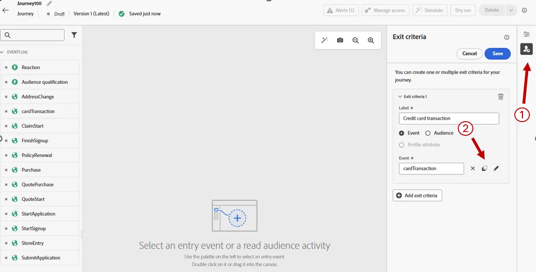Collapse the EVENTS (14) section
The image size is (536, 272).
pos(2,52)
